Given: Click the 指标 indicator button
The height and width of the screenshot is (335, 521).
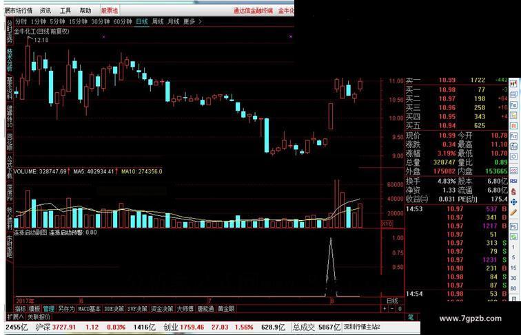Looking at the screenshot, I should pos(20,309).
